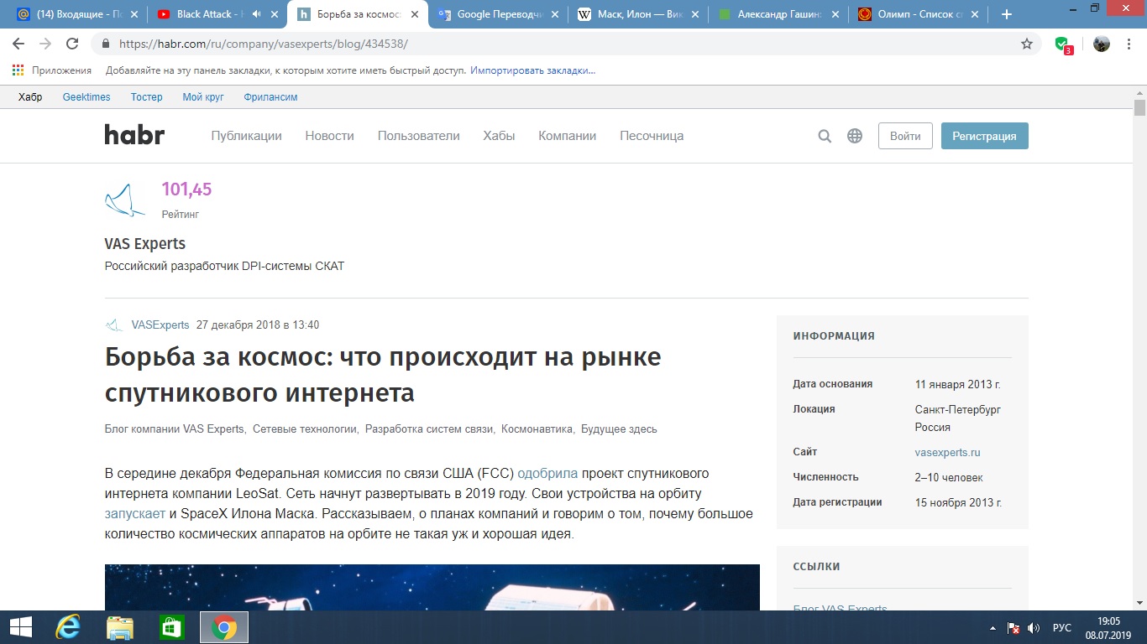1147x644 pixels.
Task: Close the Борьба за космос tab
Action: tap(414, 14)
